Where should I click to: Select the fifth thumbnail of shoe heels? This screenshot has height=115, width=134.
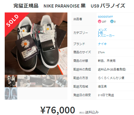pos(61,81)
